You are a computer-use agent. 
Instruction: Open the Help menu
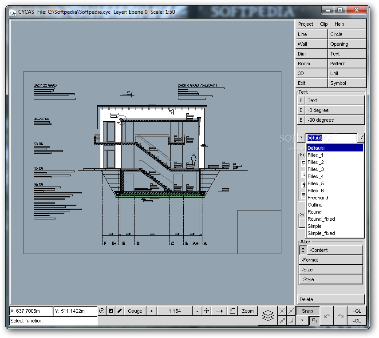point(340,24)
